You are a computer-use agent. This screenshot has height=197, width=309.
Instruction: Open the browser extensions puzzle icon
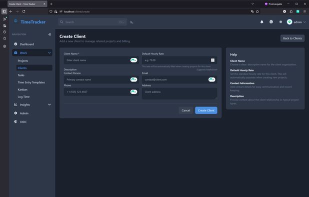291,11
